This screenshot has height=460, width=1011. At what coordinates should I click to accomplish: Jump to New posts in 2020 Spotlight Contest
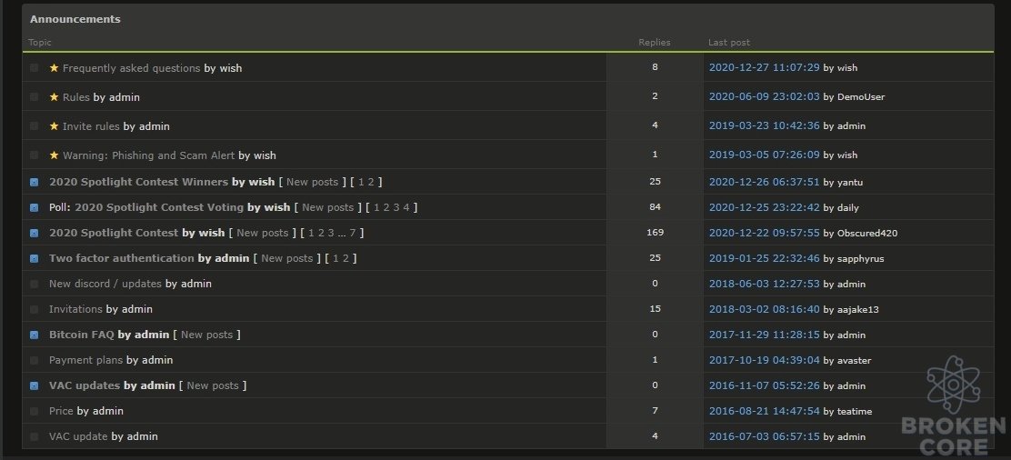(263, 233)
